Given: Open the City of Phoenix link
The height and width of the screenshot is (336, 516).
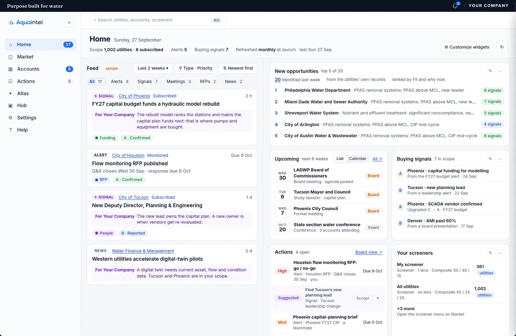Looking at the screenshot, I should [x=134, y=96].
